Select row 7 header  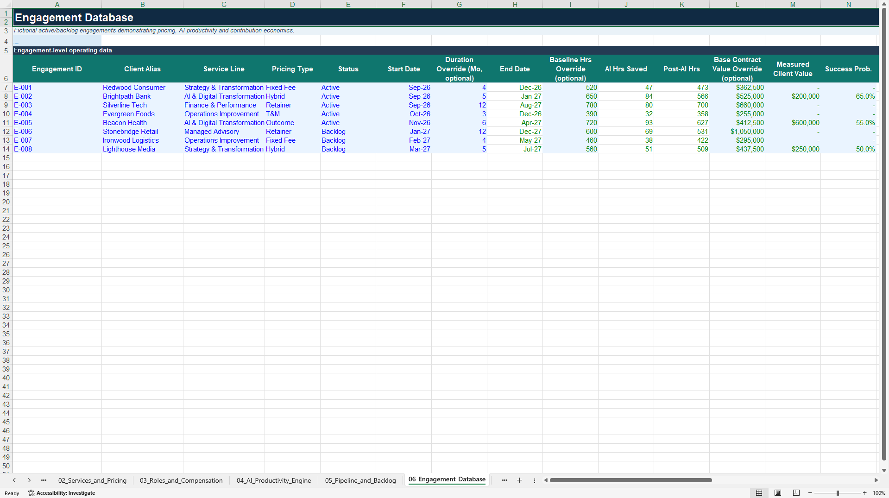[x=6, y=88]
